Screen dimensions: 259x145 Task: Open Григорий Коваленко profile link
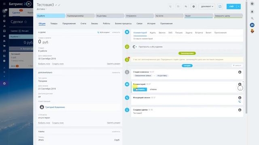(55, 107)
